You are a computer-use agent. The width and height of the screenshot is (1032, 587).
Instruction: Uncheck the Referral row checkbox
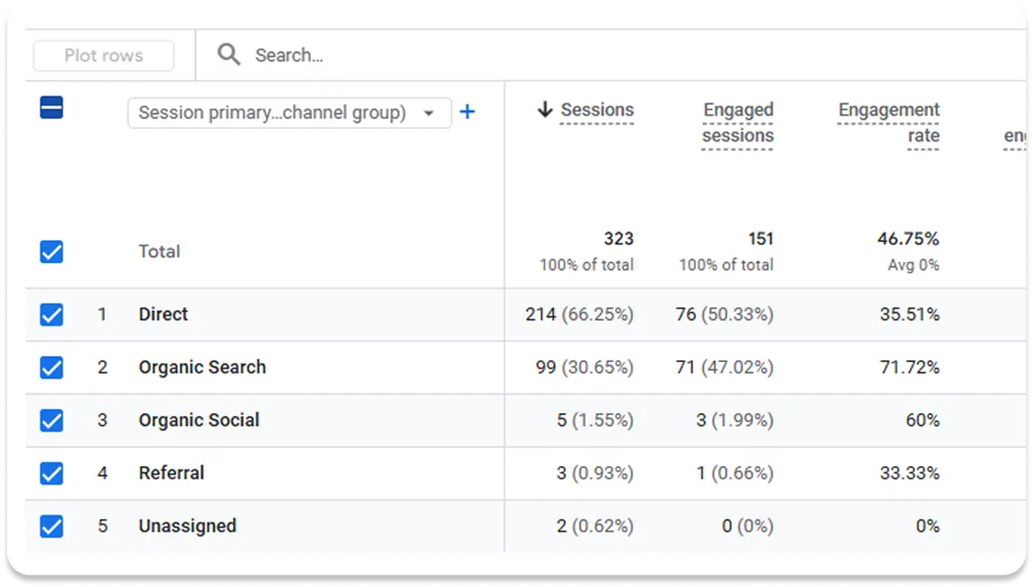51,473
